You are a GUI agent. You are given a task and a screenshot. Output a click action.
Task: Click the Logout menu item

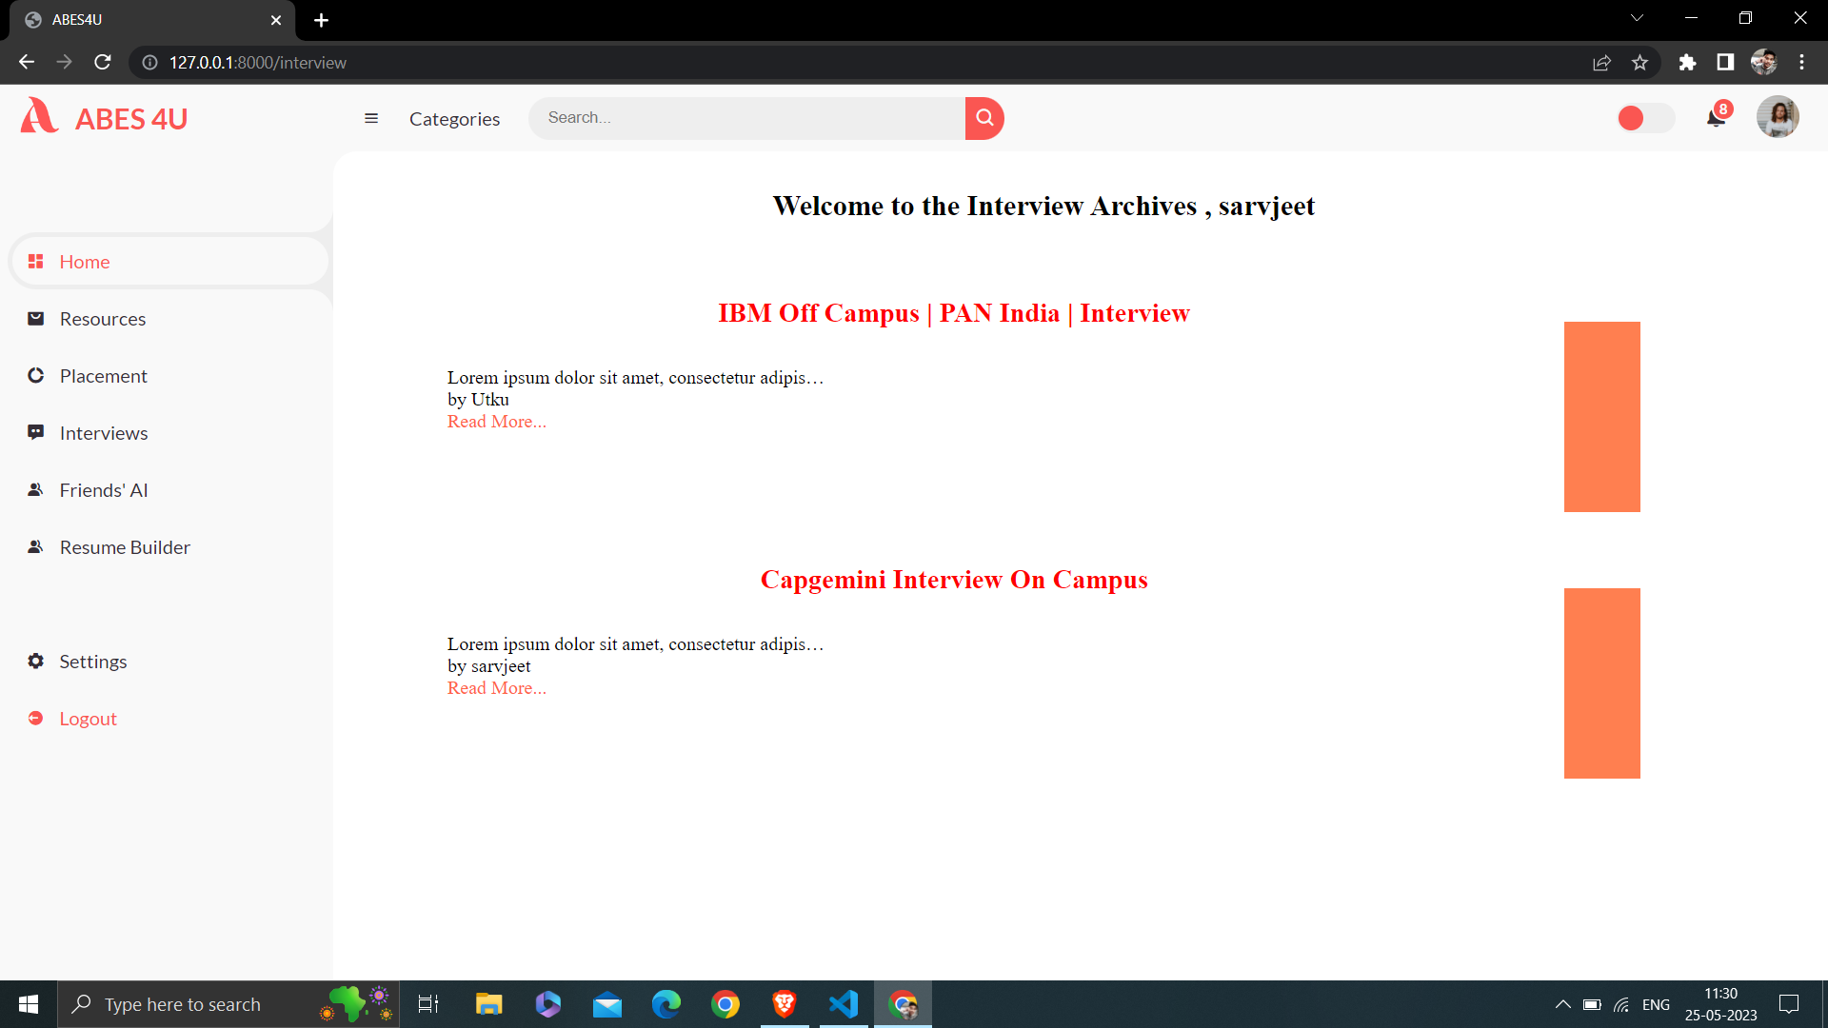(x=89, y=717)
